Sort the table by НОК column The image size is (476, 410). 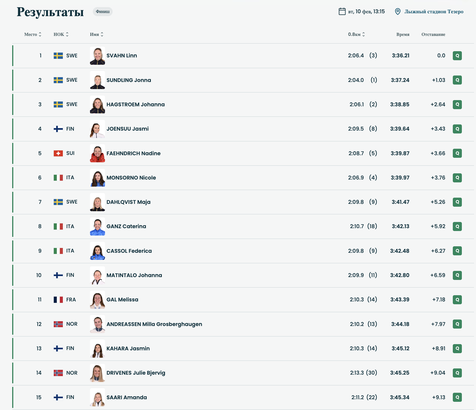tap(61, 34)
